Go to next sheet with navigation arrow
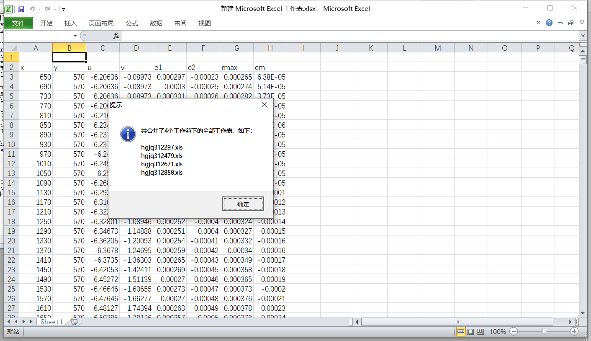This screenshot has width=591, height=341. [24, 322]
